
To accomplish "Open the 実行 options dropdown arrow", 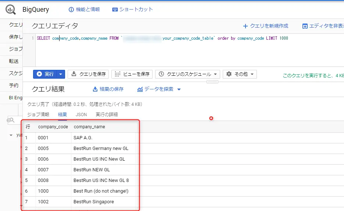I will pos(61,74).
